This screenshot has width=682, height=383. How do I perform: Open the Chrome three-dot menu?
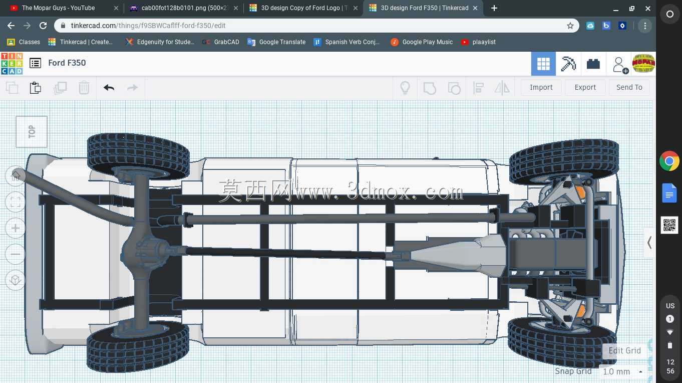click(645, 26)
